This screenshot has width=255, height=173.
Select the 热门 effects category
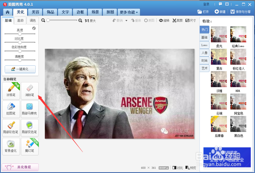point(205,30)
